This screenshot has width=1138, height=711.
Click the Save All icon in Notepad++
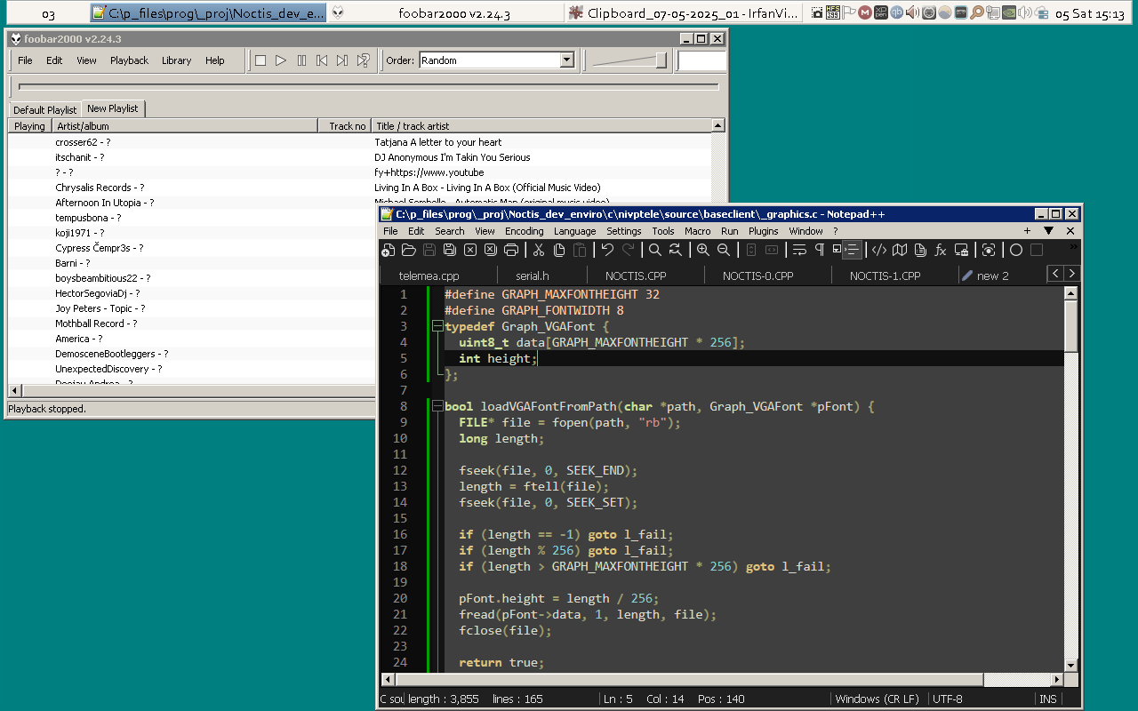pos(450,251)
